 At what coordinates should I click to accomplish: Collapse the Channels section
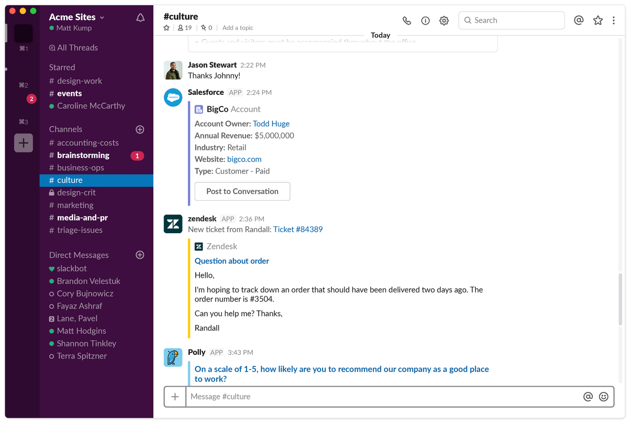pyautogui.click(x=66, y=129)
